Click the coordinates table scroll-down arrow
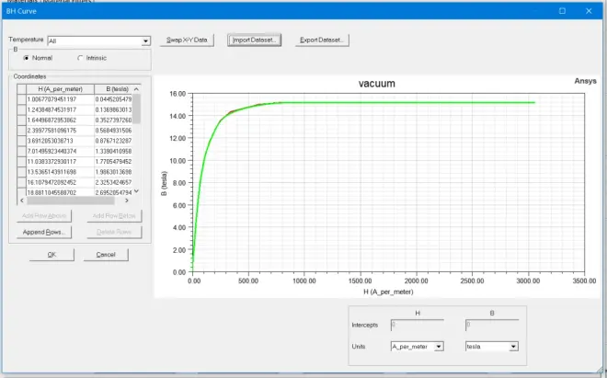Viewport: 607px width, 378px height. click(136, 191)
